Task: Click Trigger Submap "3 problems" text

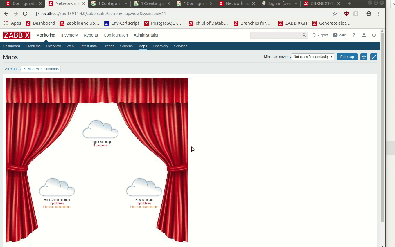Action: point(100,146)
